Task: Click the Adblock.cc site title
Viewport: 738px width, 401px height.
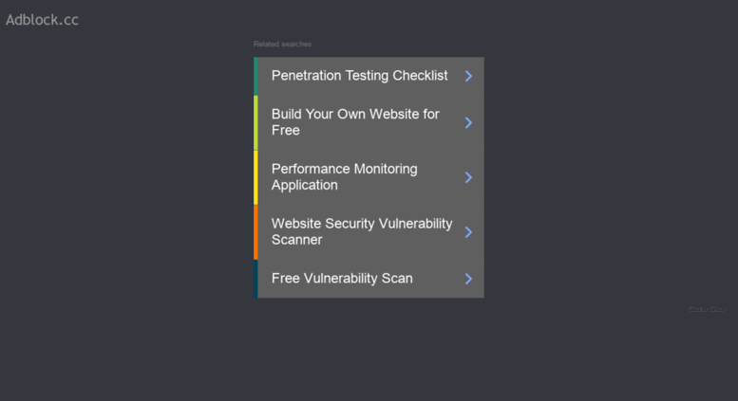Action: tap(42, 20)
